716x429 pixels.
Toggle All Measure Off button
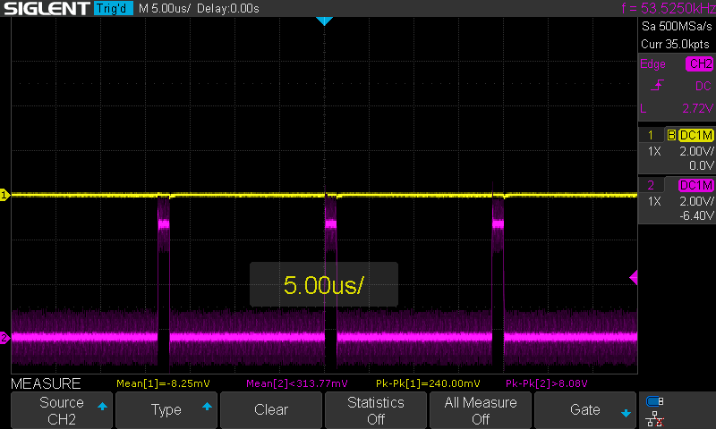(481, 410)
